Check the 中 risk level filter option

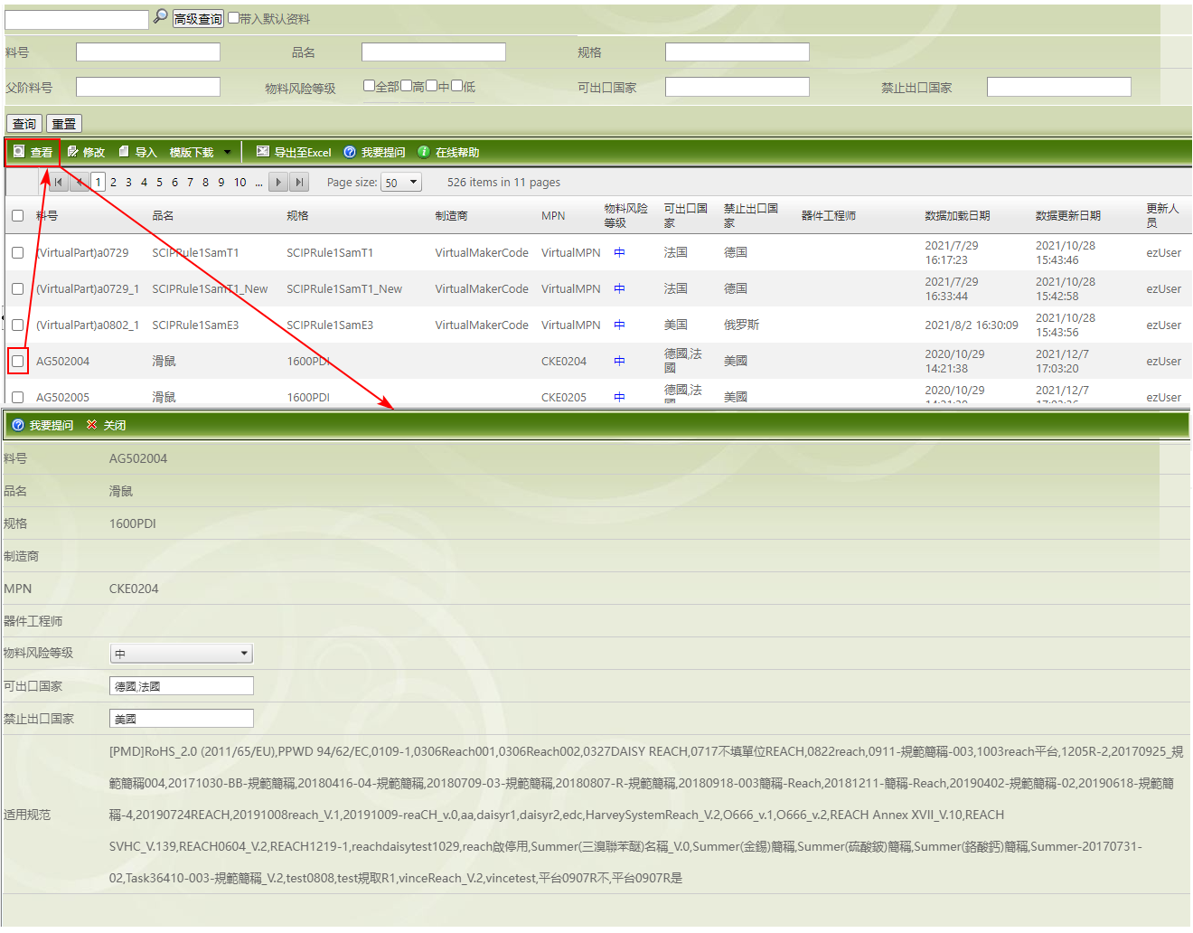point(432,86)
